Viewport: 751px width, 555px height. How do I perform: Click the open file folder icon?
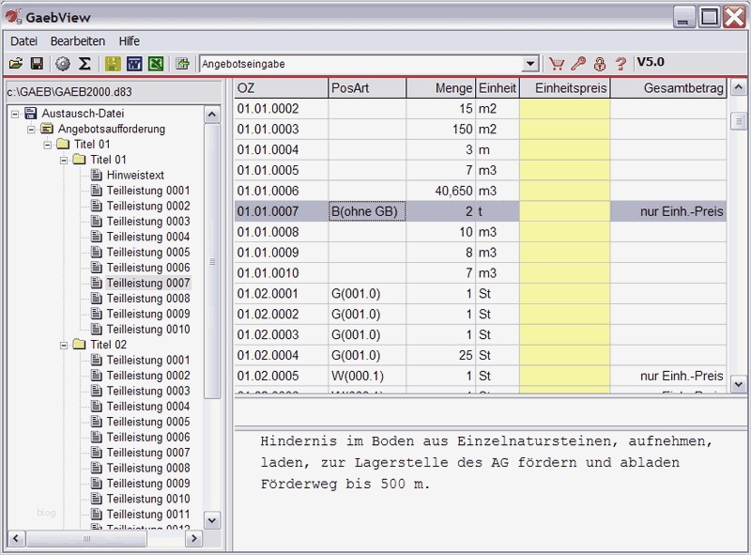point(16,64)
